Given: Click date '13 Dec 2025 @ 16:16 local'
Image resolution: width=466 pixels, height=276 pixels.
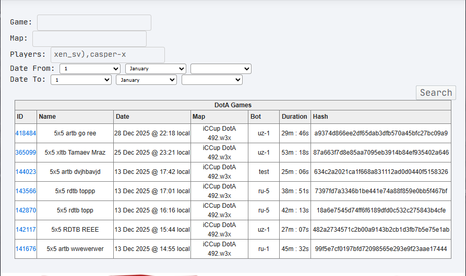Looking at the screenshot, I should (x=152, y=210).
